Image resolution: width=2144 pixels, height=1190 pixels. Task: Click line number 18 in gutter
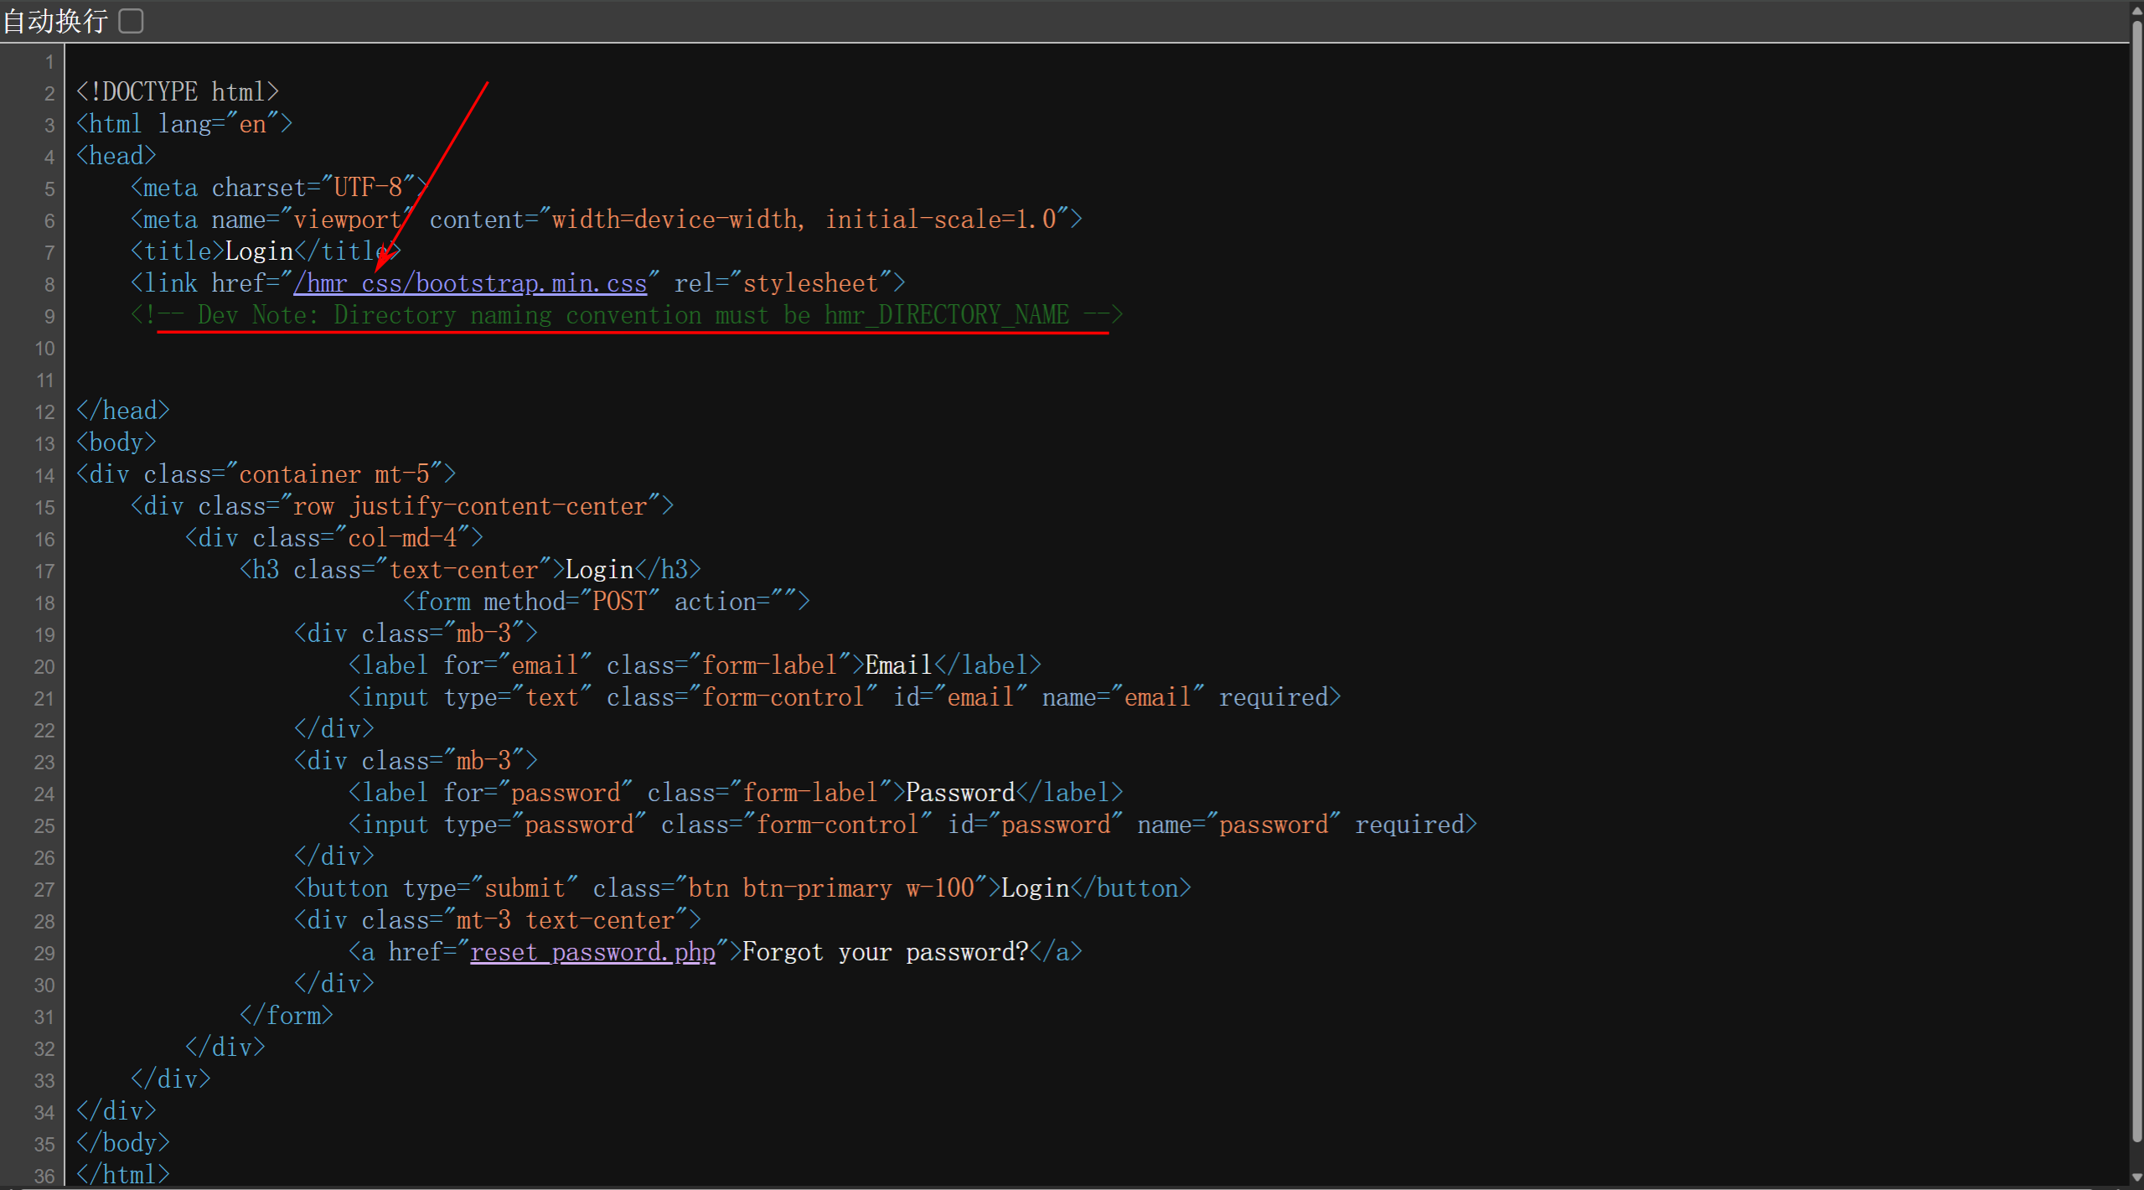pyautogui.click(x=44, y=603)
